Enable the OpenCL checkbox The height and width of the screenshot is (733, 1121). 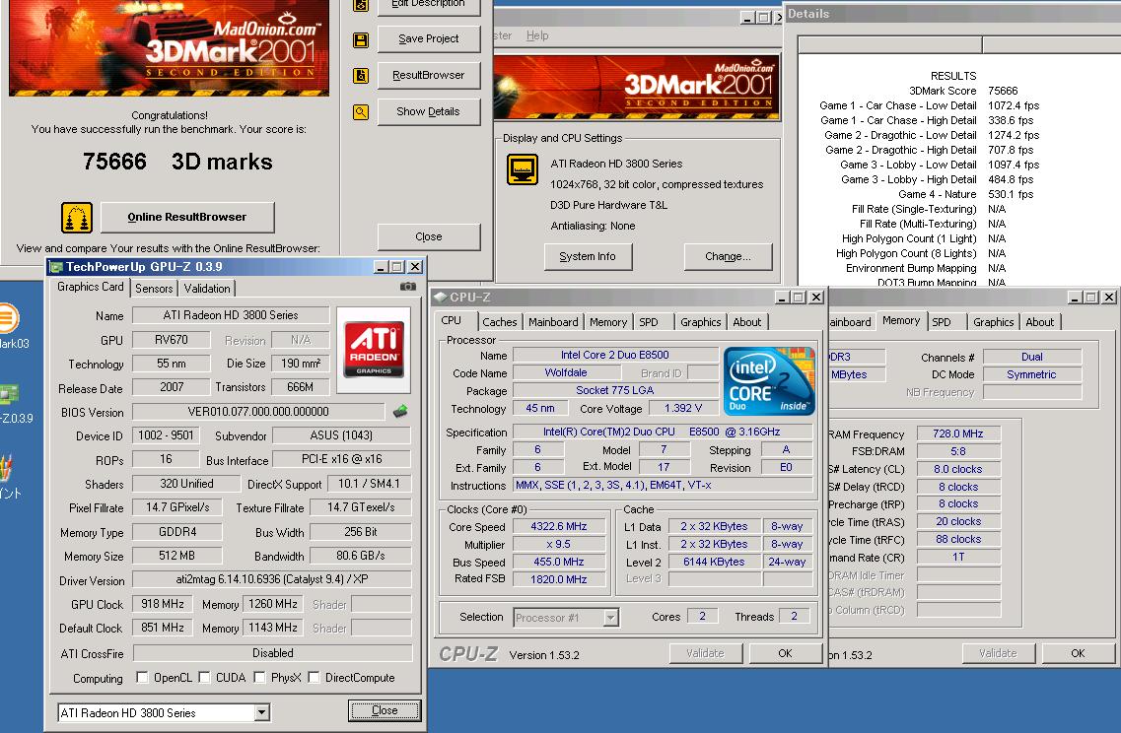point(142,677)
